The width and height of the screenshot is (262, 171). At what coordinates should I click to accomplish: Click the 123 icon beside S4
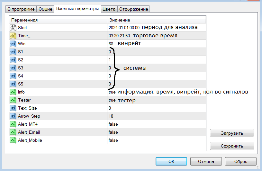tap(13, 76)
